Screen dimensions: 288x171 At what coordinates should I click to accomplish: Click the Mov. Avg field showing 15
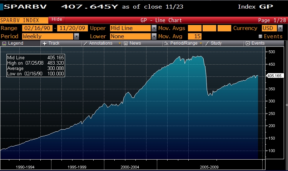(x=195, y=36)
